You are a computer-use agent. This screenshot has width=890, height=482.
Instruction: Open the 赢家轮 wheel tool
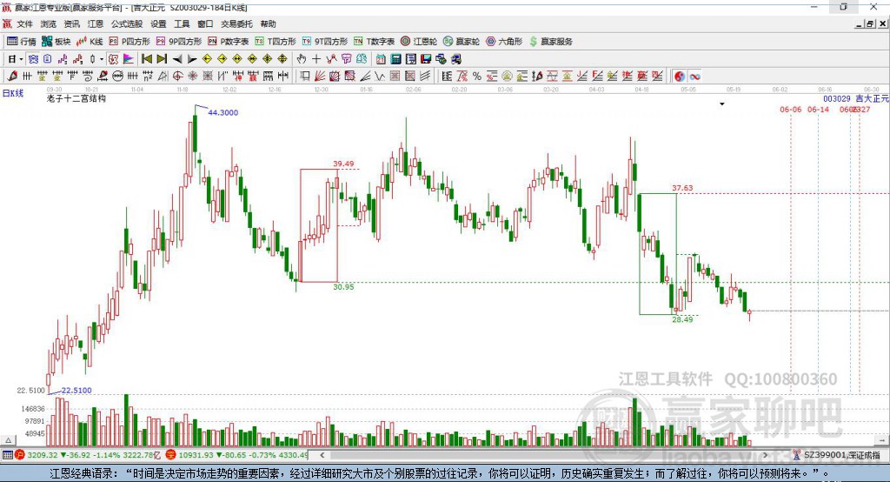[461, 42]
